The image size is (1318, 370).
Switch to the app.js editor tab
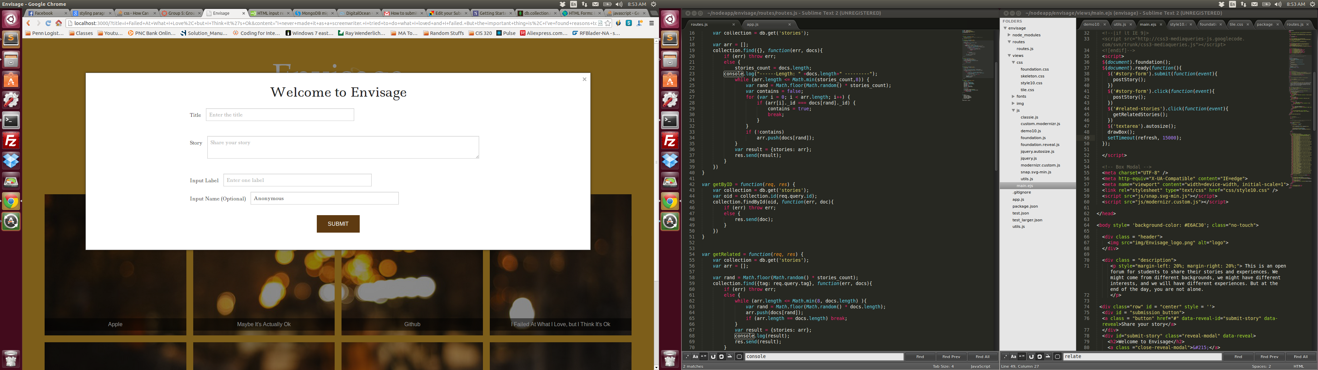[x=752, y=25]
